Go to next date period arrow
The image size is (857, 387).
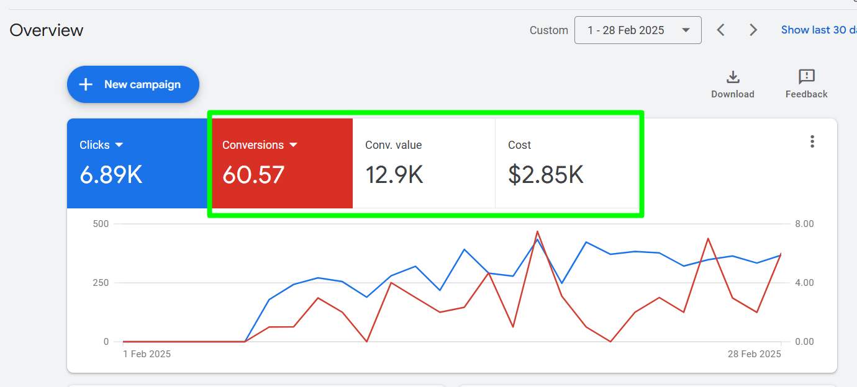753,30
